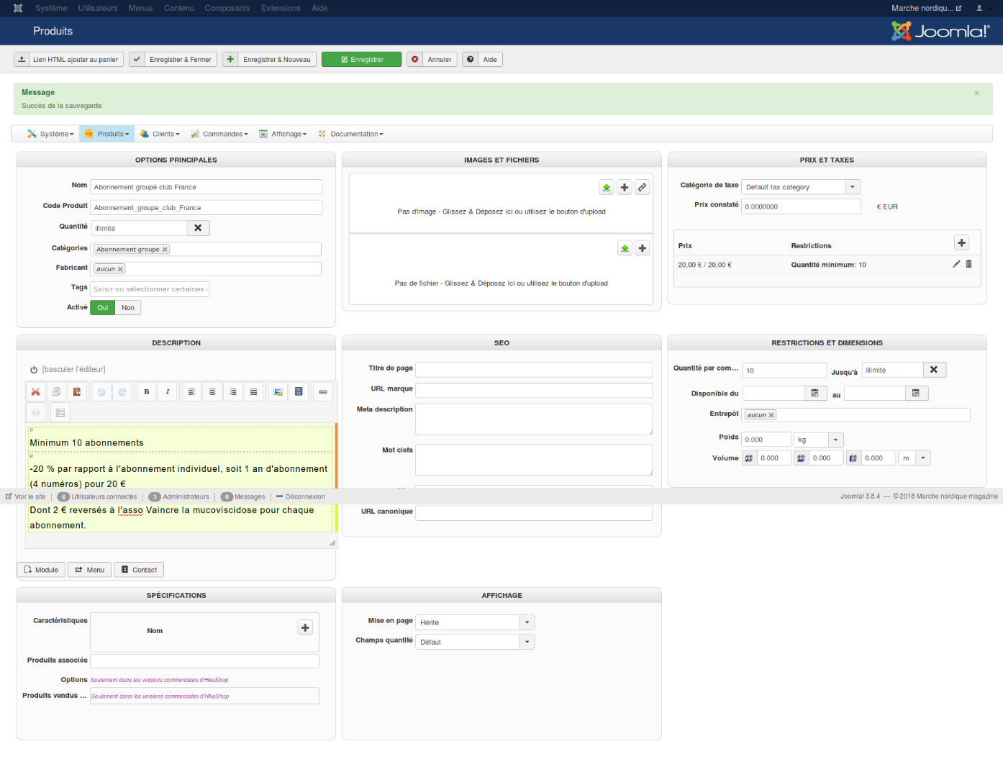Open the Catégorie de taxe dropdown
This screenshot has height=777, width=1003.
[852, 187]
